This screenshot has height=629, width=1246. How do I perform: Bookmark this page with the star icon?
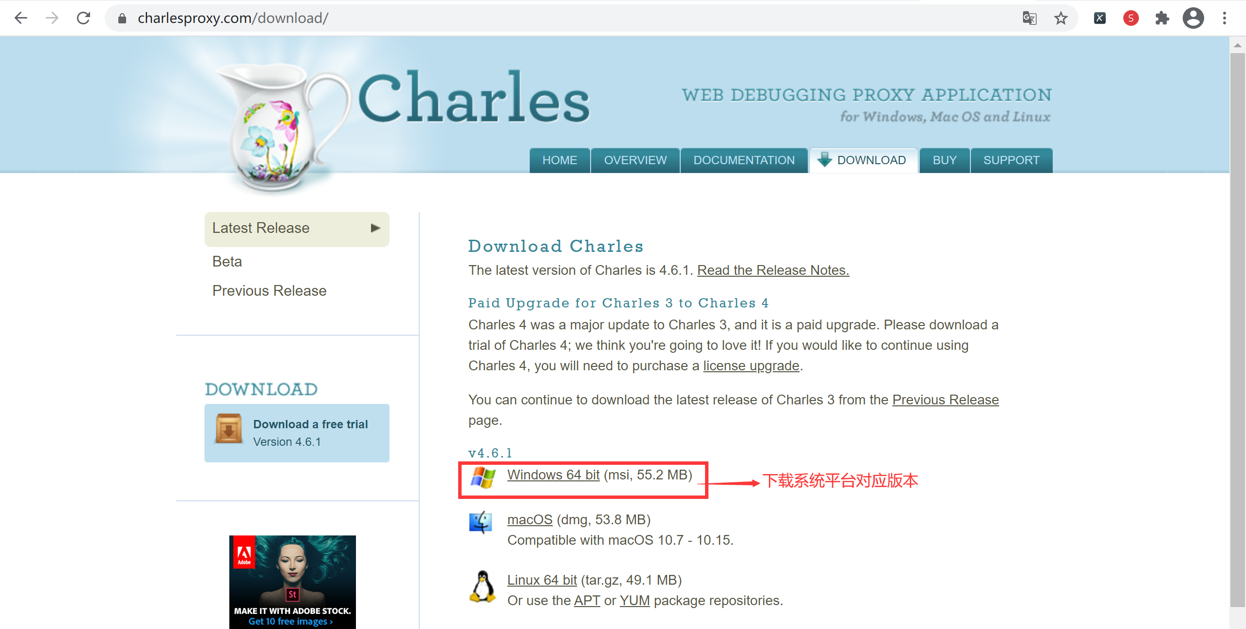[x=1060, y=18]
